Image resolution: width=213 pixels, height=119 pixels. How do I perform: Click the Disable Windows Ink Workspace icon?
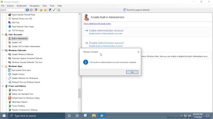click(10, 78)
